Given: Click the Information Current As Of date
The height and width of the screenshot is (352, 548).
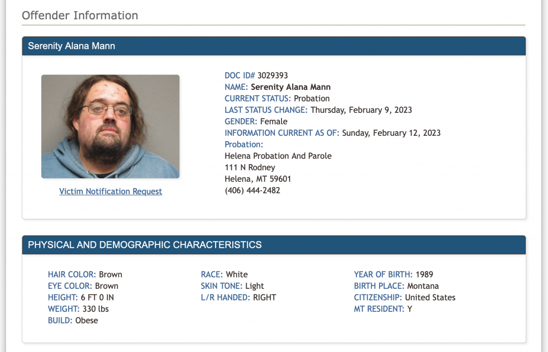Looking at the screenshot, I should [x=391, y=133].
